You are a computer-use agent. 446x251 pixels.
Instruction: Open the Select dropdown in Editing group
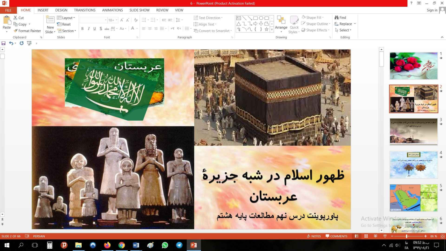click(x=343, y=30)
